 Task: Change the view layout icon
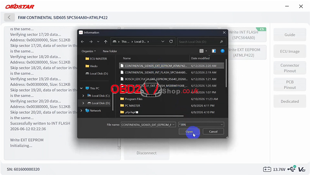201,51
